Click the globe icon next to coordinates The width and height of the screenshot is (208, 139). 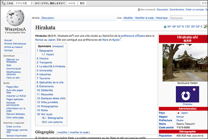(x=165, y=26)
